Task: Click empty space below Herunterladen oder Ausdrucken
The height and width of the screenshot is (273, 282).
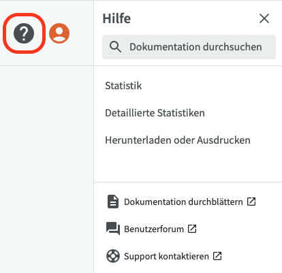Action: pyautogui.click(x=188, y=165)
